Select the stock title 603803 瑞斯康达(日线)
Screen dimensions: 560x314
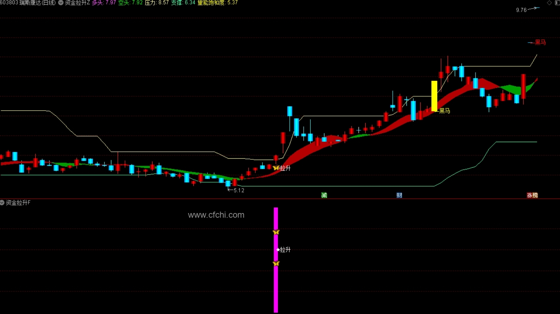(28, 3)
